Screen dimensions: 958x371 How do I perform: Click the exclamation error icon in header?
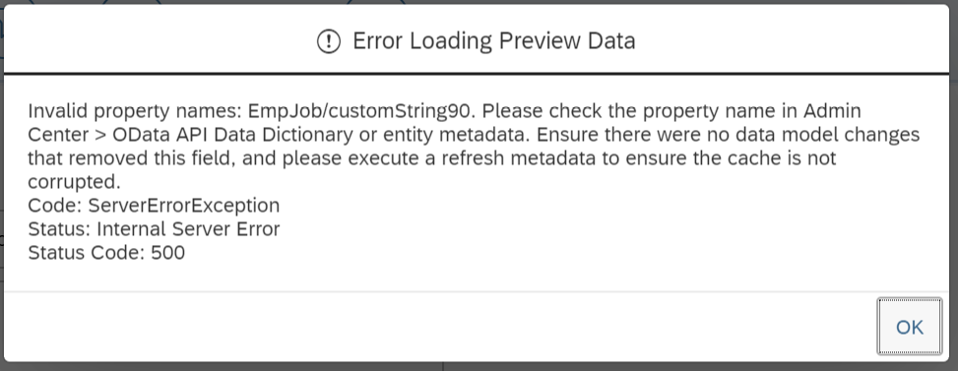[329, 41]
